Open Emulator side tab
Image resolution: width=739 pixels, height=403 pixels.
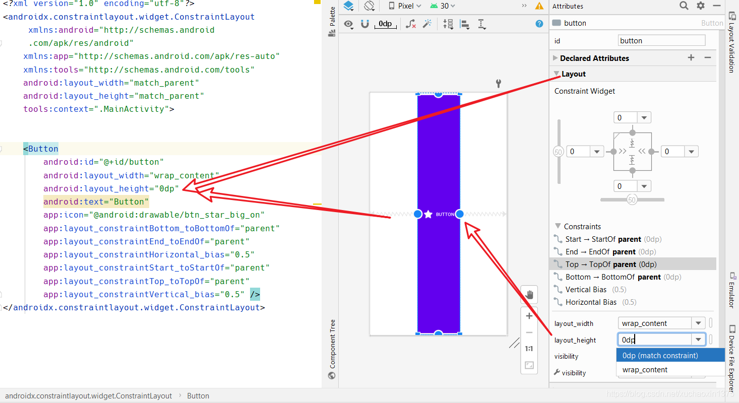coord(731,290)
